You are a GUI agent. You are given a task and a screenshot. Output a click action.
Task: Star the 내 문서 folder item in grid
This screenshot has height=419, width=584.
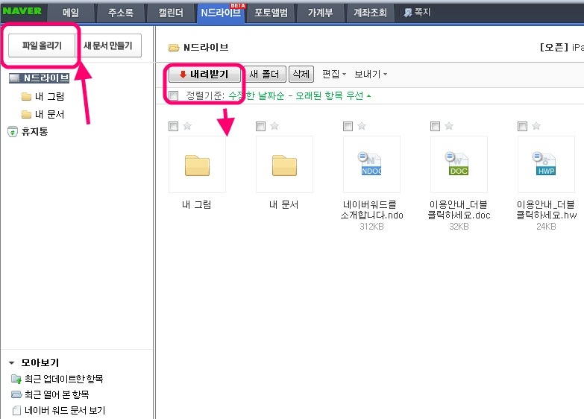274,126
